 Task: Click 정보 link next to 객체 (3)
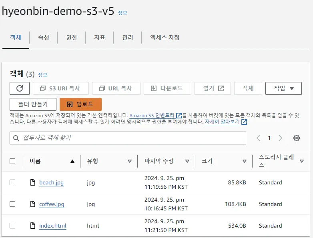pyautogui.click(x=42, y=75)
